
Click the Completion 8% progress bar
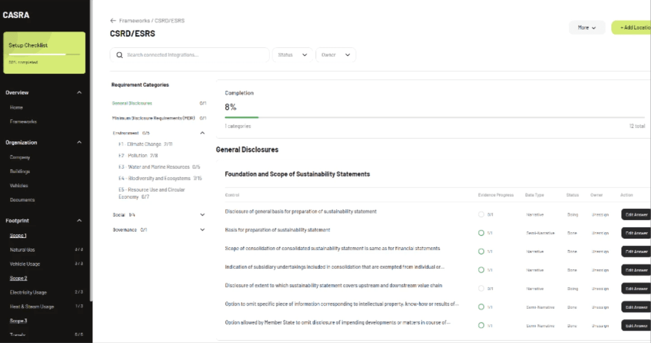click(435, 118)
